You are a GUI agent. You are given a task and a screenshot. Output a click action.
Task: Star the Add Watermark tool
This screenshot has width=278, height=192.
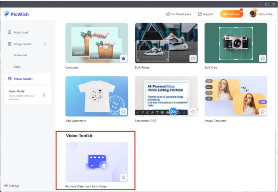tap(123, 112)
